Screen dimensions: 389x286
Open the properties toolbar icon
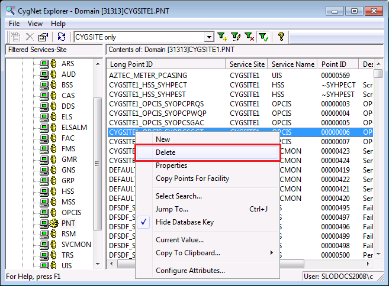(x=43, y=37)
